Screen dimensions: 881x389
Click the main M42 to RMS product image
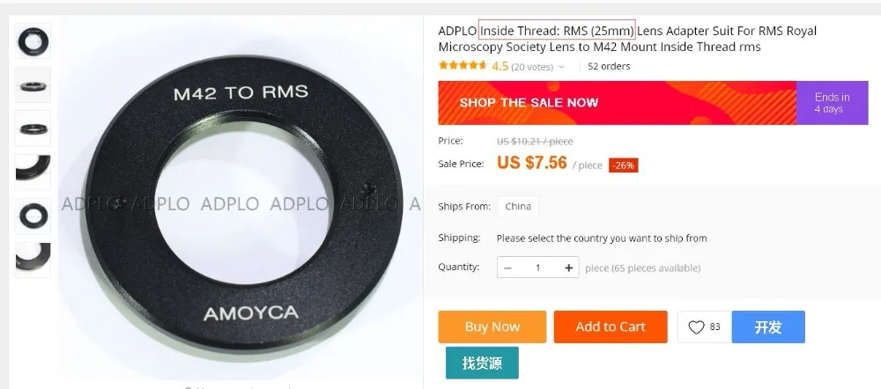[241, 202]
